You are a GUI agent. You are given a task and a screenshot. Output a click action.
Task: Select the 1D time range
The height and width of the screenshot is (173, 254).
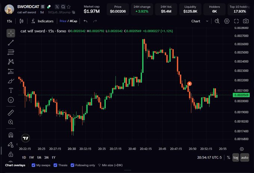[x=24, y=157]
